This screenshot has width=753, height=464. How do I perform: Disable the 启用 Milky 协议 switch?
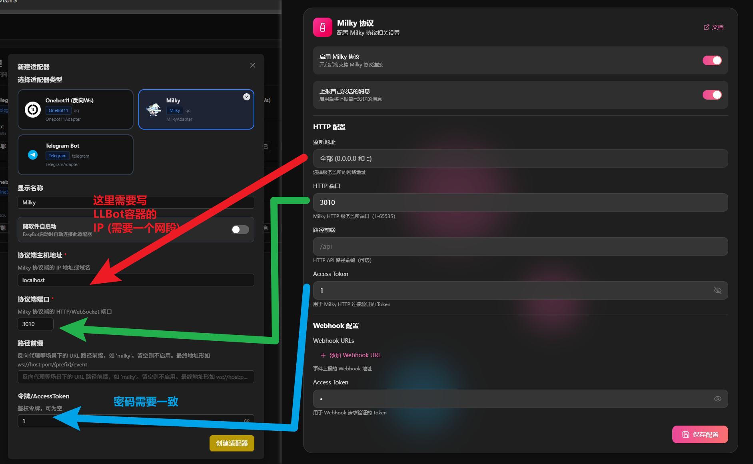click(712, 60)
